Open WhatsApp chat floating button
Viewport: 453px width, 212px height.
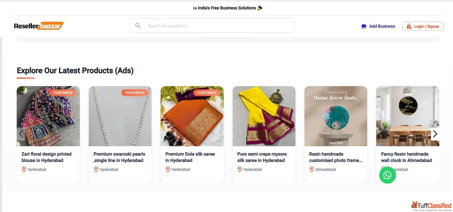tap(388, 175)
